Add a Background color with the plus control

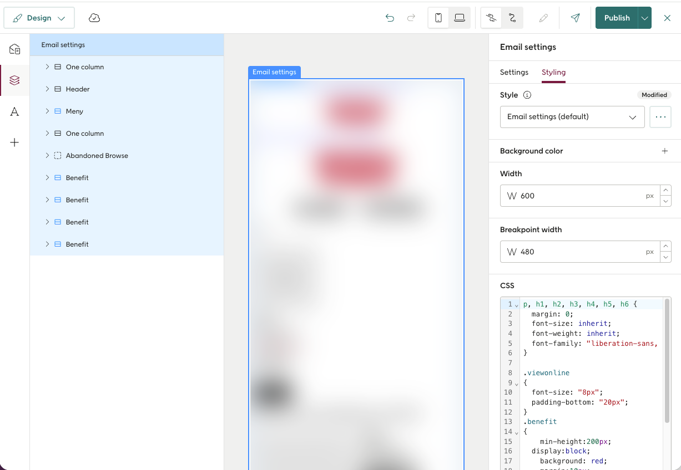click(665, 151)
